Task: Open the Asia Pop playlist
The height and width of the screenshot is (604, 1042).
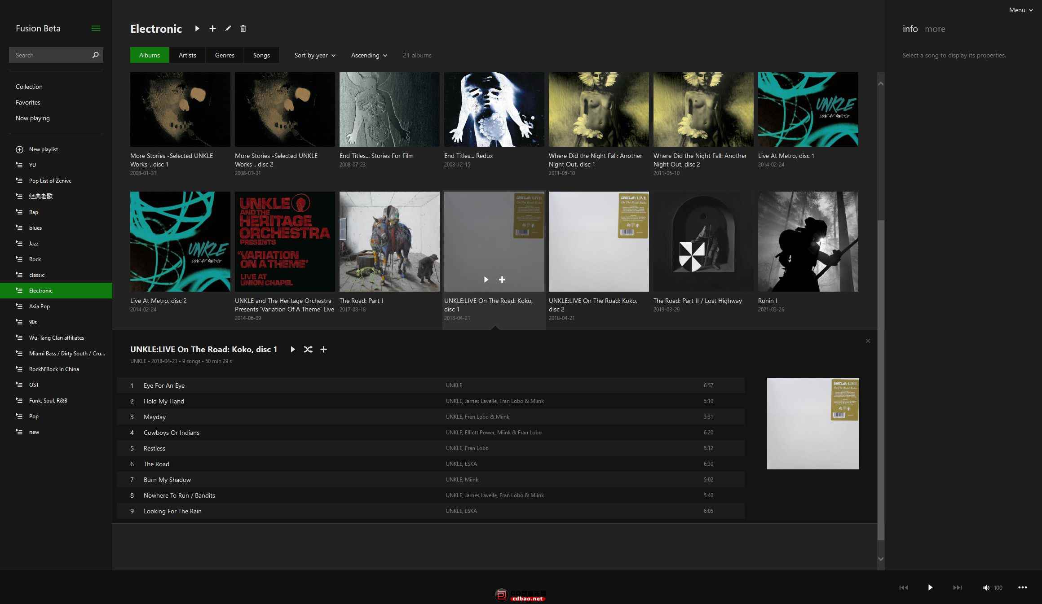Action: (x=56, y=306)
